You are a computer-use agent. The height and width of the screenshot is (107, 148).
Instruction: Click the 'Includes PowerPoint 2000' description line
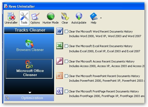(107, 81)
